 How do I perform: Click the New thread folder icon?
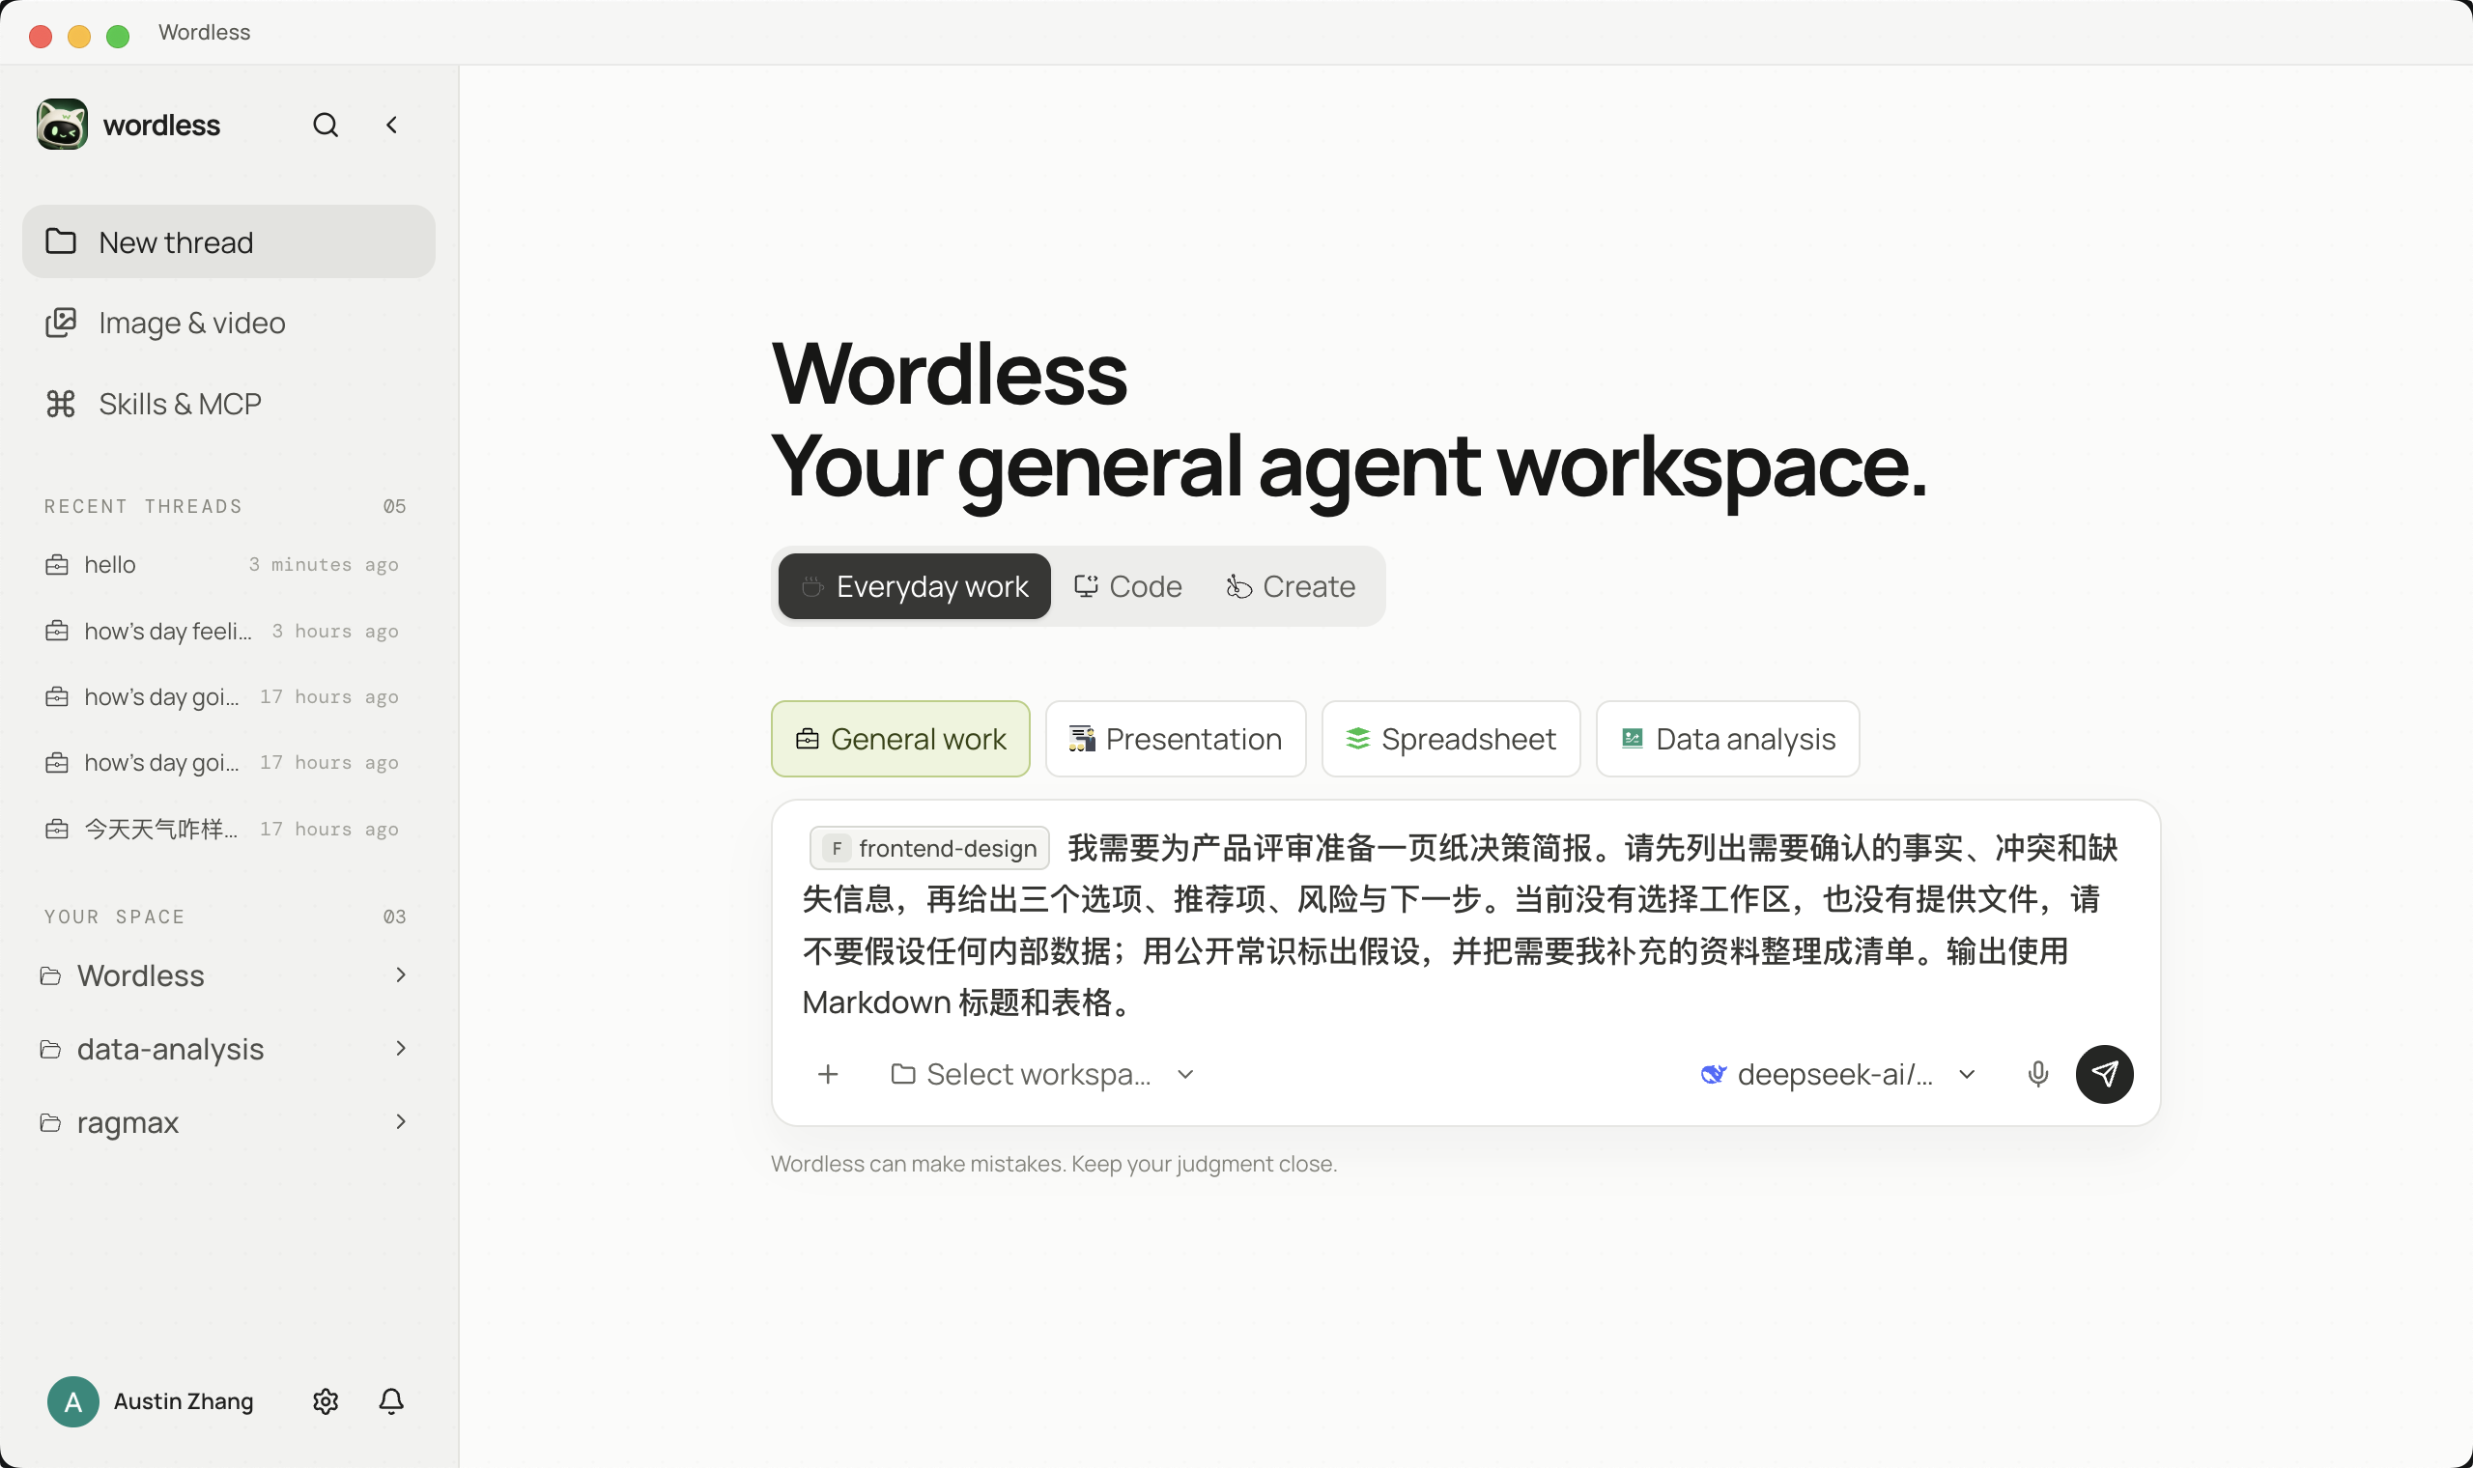[60, 241]
